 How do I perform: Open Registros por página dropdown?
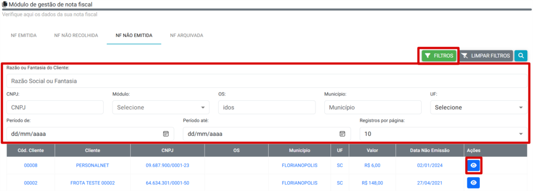[x=443, y=134]
